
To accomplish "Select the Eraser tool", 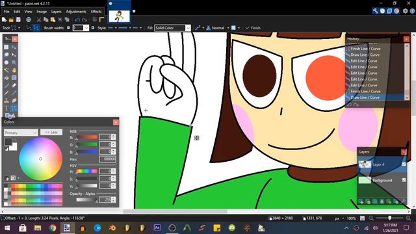I will tap(14, 85).
